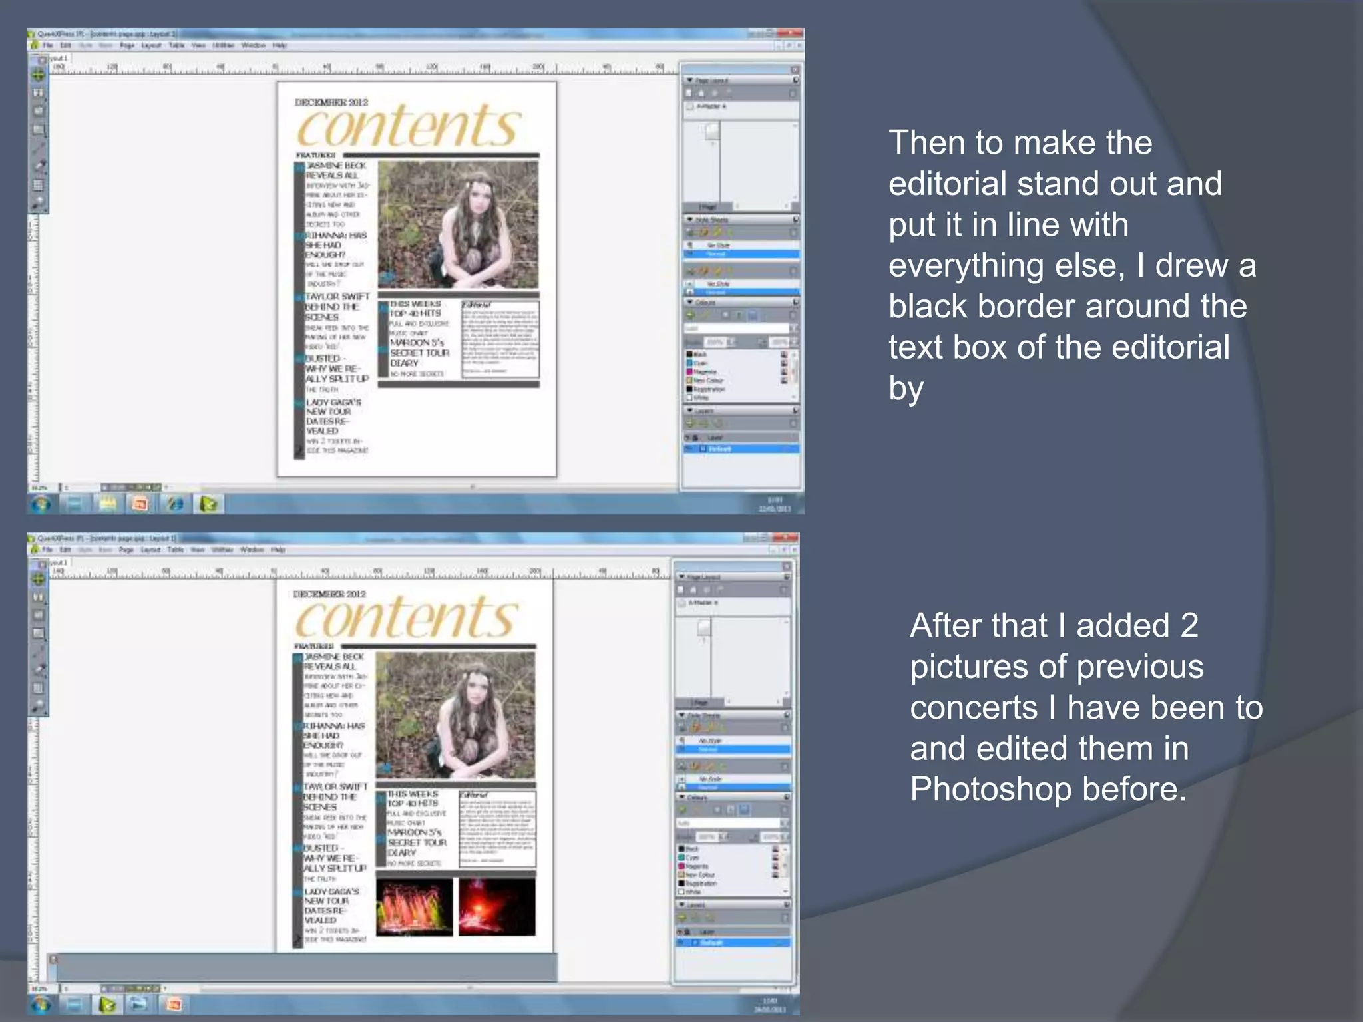Select the Item tool in bottom screenshot
The image size is (1363, 1022).
(x=39, y=579)
